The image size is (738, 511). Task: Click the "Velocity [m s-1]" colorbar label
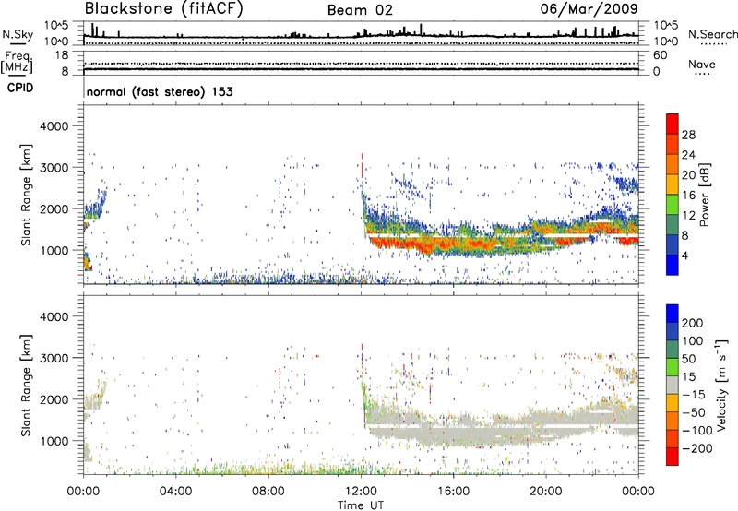[x=721, y=385]
